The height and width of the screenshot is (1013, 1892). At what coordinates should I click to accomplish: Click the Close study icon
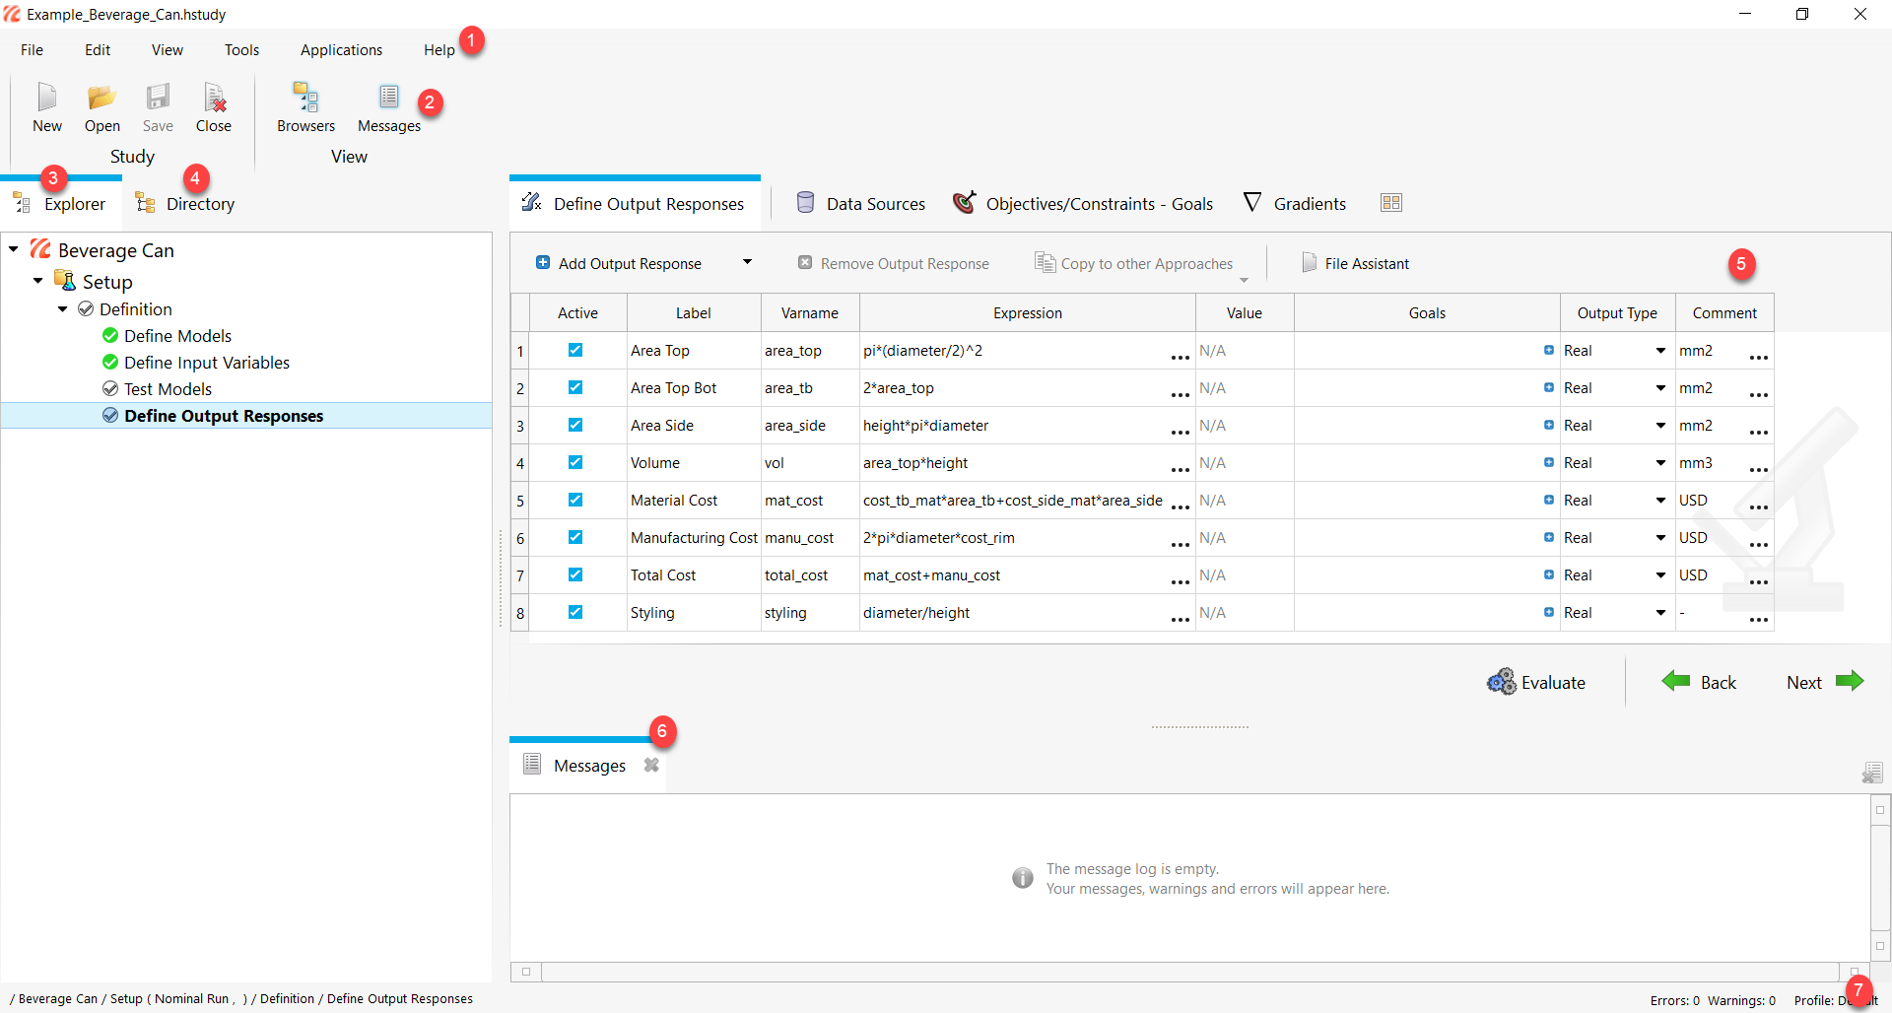pos(214,98)
